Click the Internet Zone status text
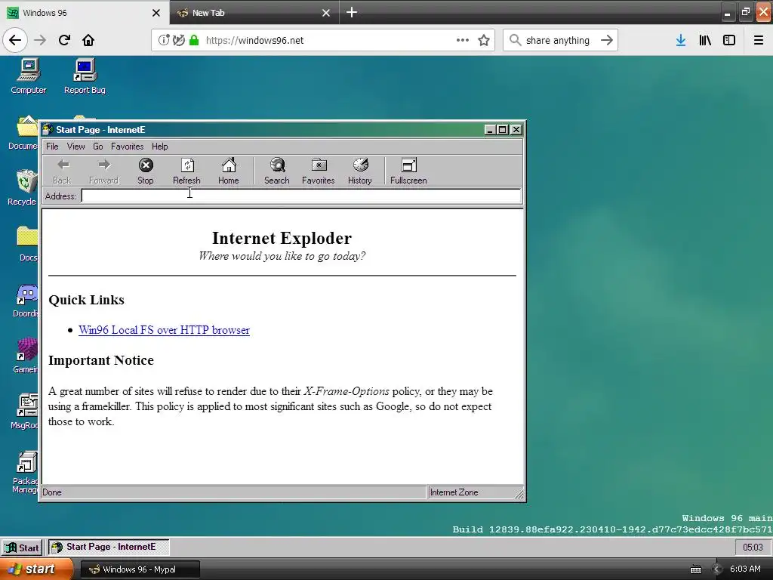Screen dimensions: 773x580 tap(454, 492)
